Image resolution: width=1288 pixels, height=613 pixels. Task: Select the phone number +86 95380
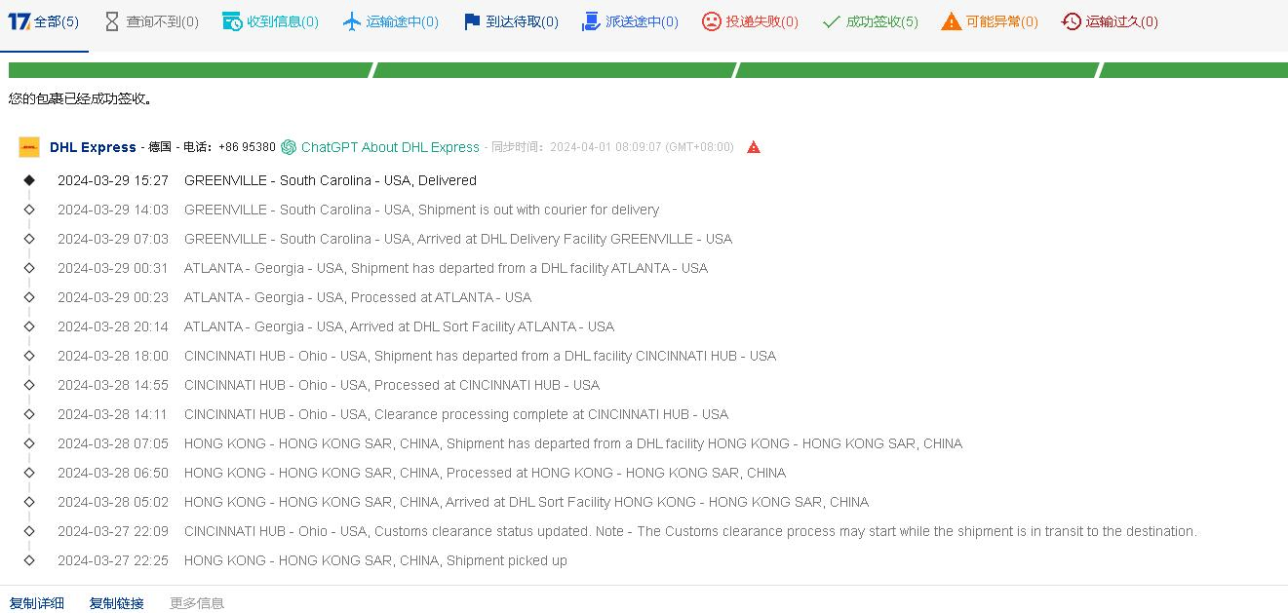pyautogui.click(x=247, y=147)
